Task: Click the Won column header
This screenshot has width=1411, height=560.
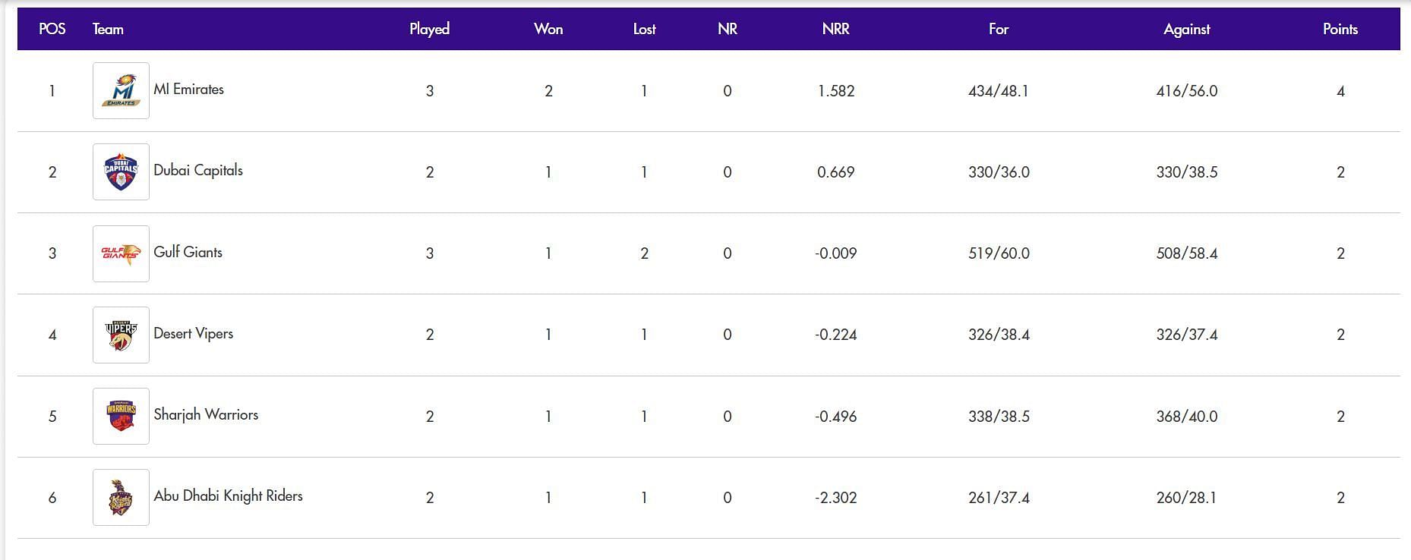Action: coord(548,29)
